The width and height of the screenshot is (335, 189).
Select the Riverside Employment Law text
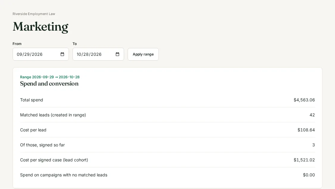click(34, 14)
